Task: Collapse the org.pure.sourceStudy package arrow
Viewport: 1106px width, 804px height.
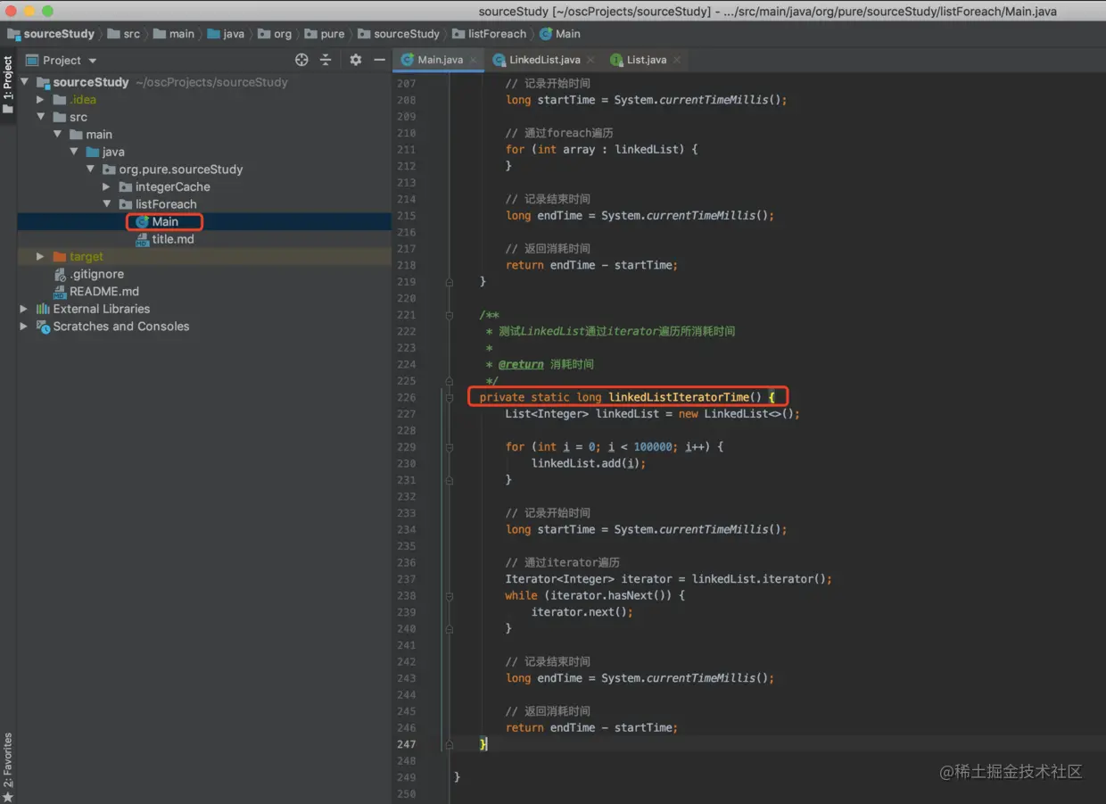Action: point(90,169)
